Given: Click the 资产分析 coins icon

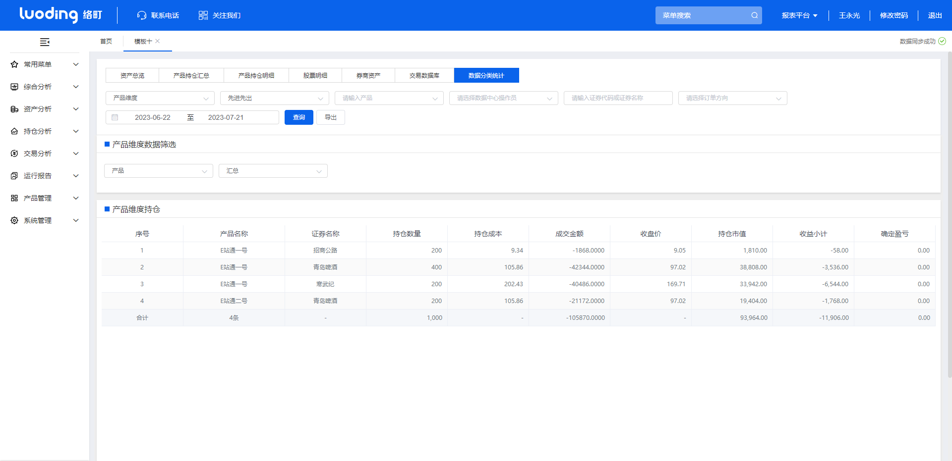Looking at the screenshot, I should click(14, 109).
